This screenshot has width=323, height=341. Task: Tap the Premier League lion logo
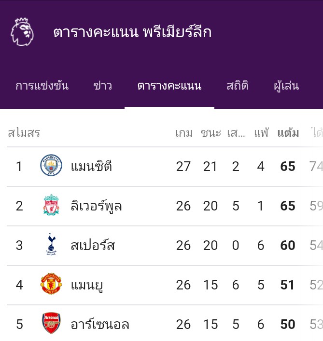(x=22, y=32)
